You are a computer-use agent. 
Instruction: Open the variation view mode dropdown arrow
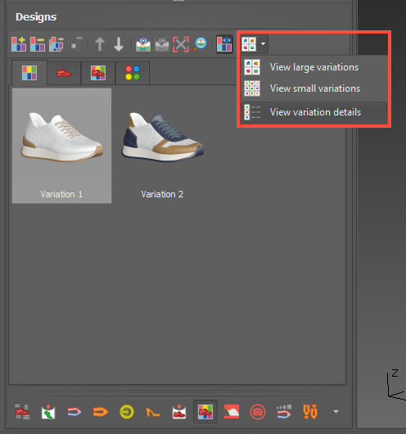pos(263,43)
